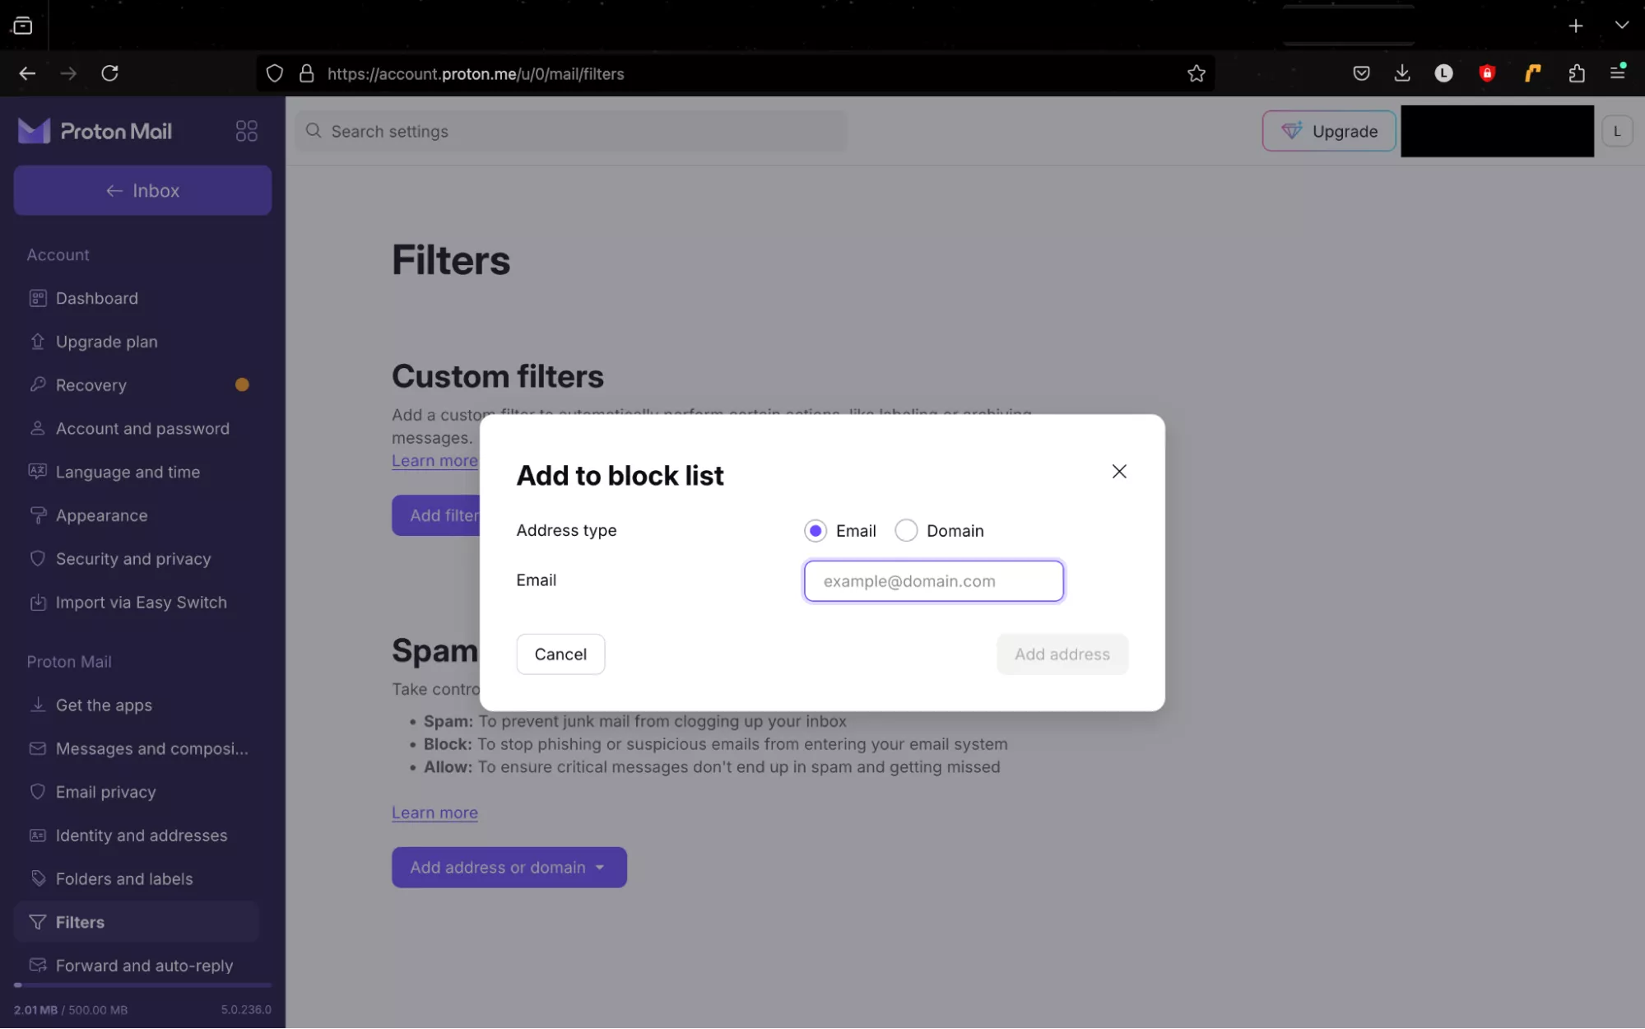Click the Proton apps grid icon
Viewport: 1645px width, 1029px height.
(x=246, y=131)
